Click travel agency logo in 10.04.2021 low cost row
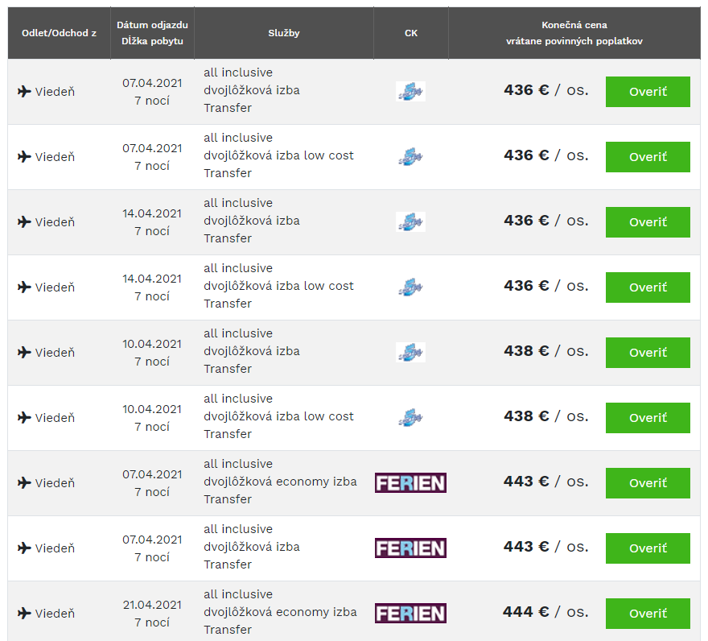 click(410, 417)
